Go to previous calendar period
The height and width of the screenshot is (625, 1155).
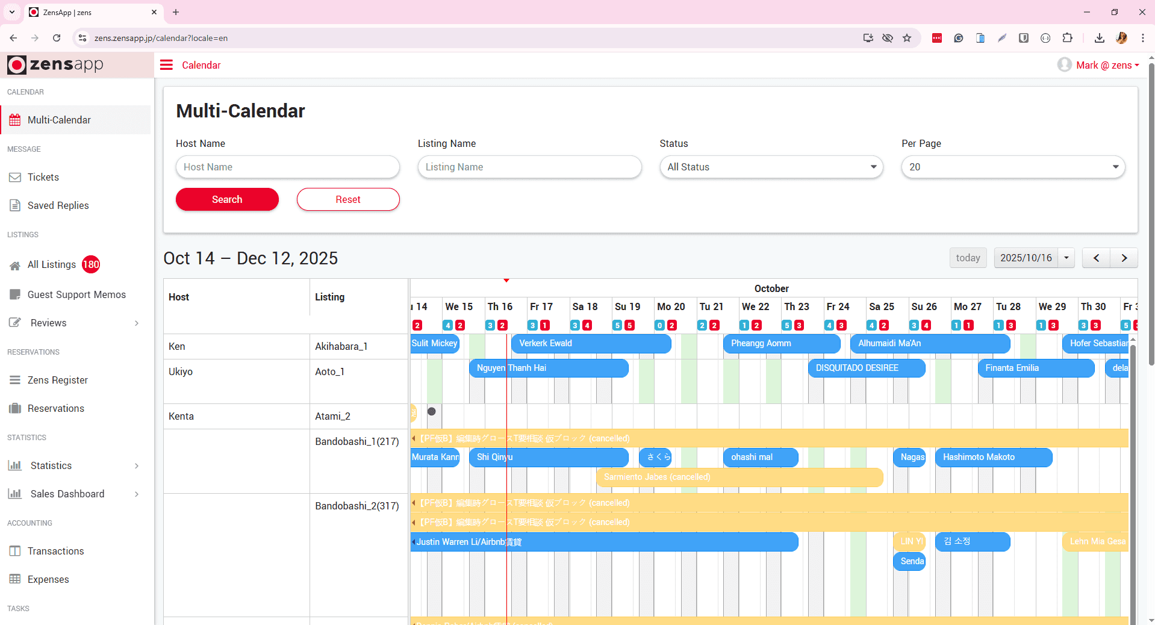1096,258
